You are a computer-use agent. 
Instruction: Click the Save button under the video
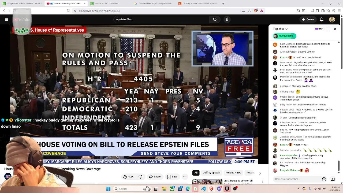point(172,177)
